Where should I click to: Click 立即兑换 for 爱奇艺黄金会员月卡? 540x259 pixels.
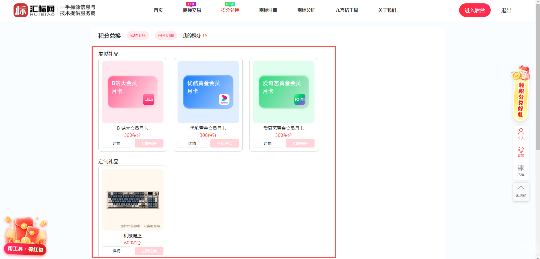[x=300, y=143]
